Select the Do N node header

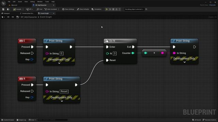coord(120,41)
